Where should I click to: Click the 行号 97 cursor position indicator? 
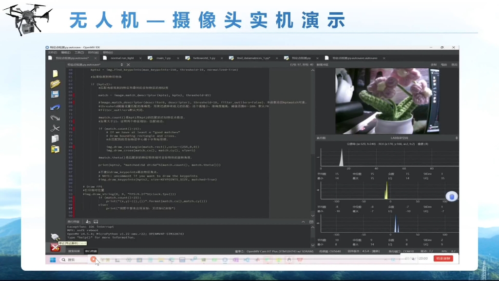tap(301, 65)
